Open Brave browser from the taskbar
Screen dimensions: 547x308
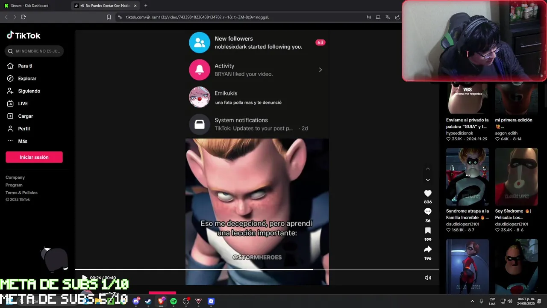coord(161,301)
